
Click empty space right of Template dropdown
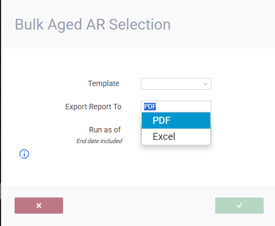243,84
